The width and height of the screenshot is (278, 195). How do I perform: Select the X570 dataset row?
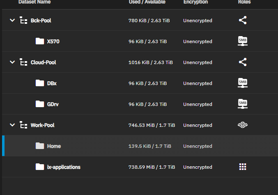click(140, 41)
